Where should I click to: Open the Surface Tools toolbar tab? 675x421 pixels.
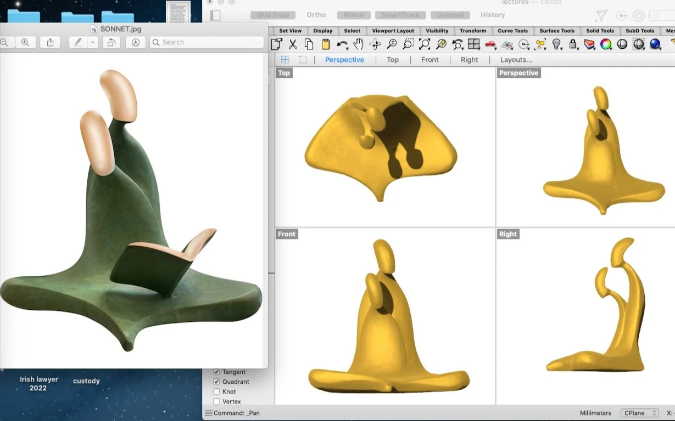tap(557, 31)
